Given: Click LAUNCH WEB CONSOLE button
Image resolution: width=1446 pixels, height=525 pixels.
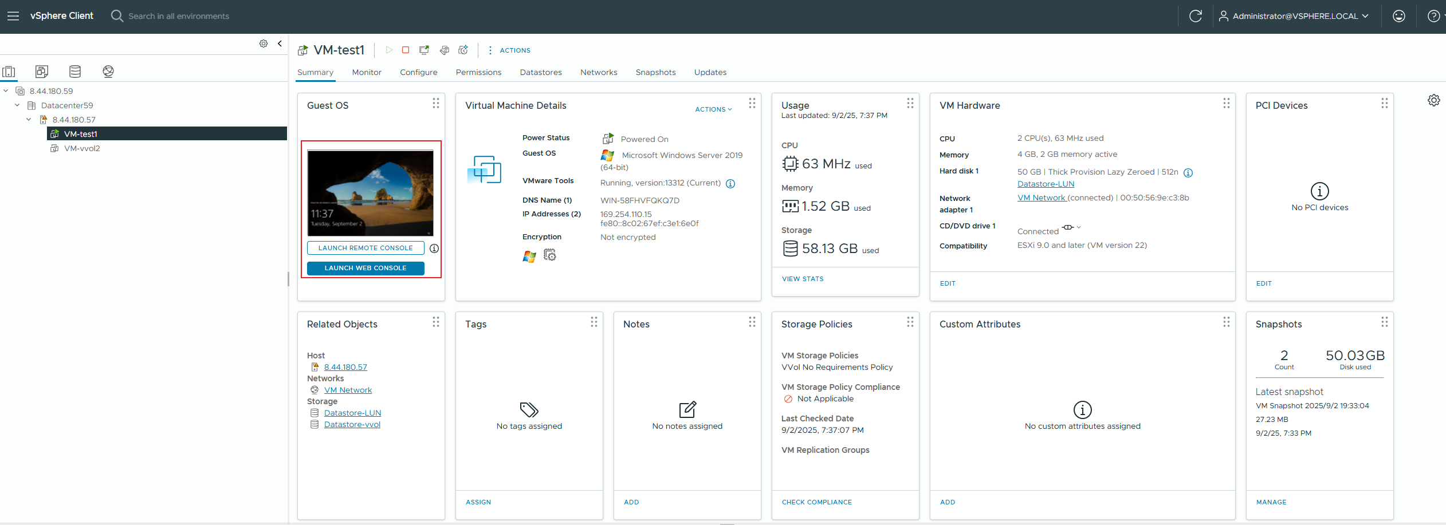Looking at the screenshot, I should (x=366, y=268).
